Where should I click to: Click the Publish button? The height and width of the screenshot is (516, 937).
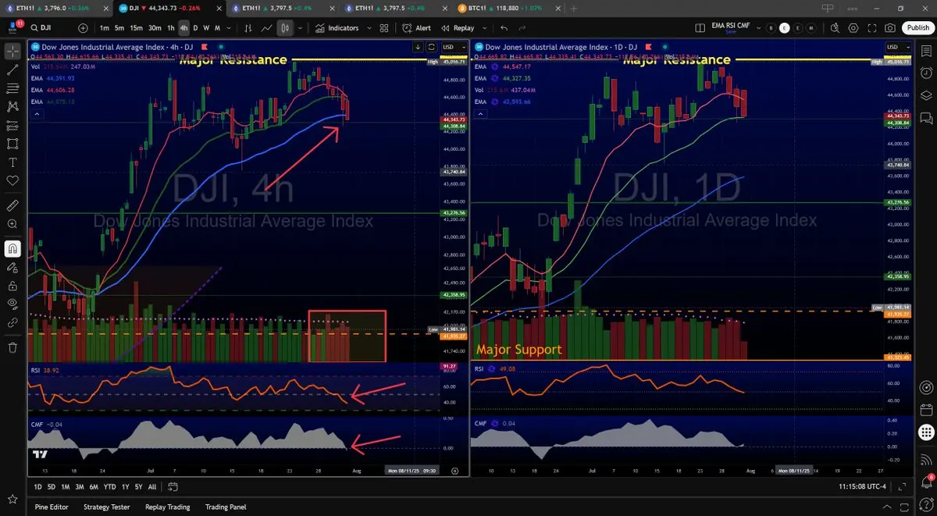(x=917, y=27)
